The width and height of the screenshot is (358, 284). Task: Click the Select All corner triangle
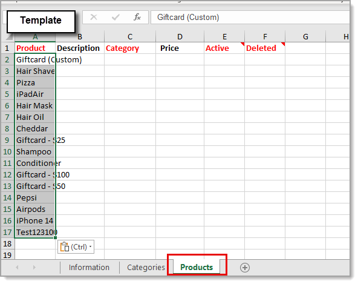pos(8,36)
